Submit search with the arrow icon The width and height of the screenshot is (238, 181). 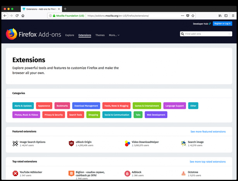pyautogui.click(x=229, y=34)
